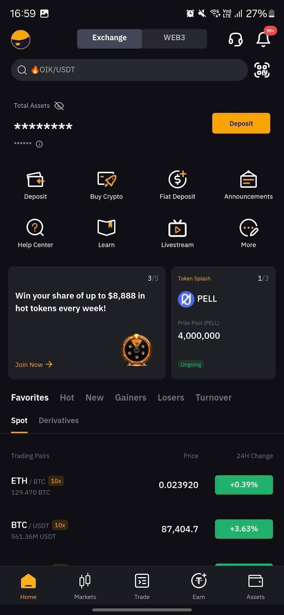
Task: Switch to the Derivatives sub-tab
Action: pos(58,421)
